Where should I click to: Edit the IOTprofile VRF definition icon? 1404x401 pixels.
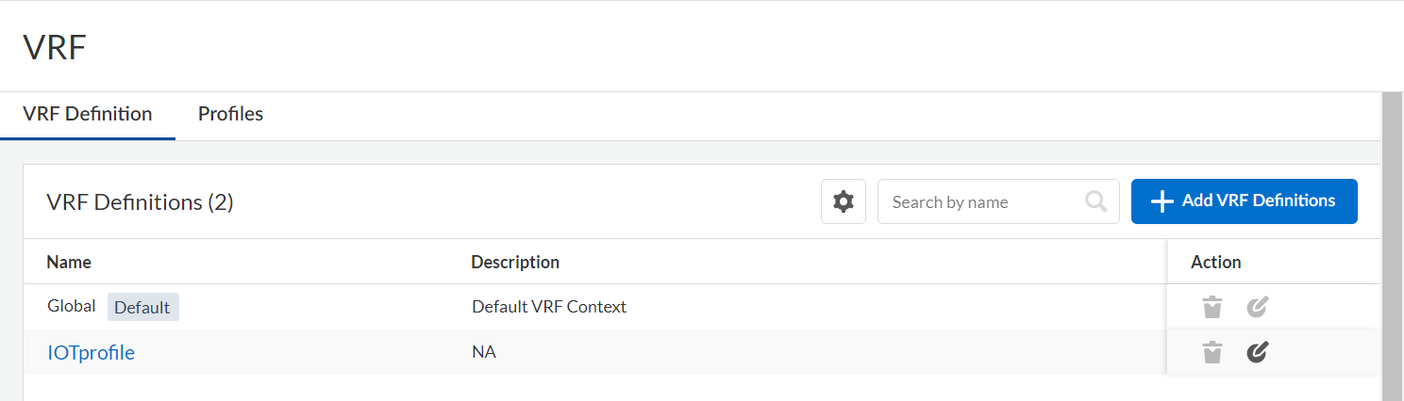point(1257,352)
